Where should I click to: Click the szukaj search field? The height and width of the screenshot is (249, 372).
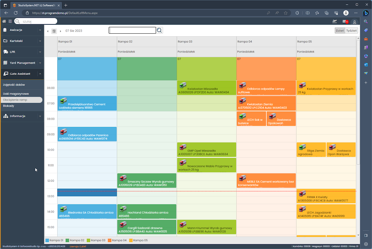(x=38, y=21)
